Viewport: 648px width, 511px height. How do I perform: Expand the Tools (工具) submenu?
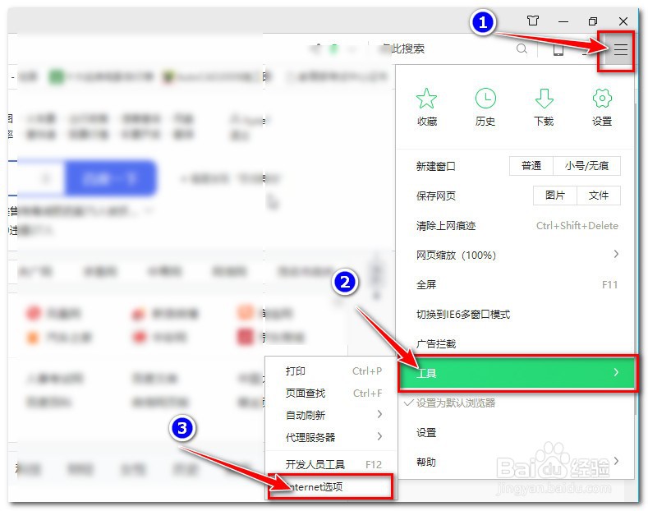[x=517, y=373]
